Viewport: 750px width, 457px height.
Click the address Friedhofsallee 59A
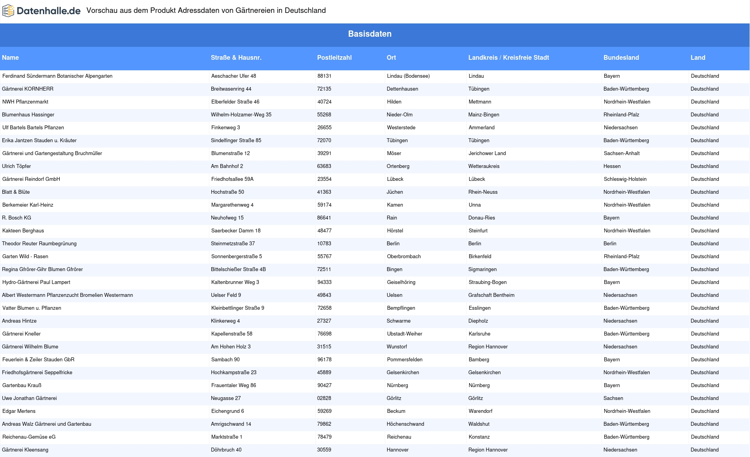click(x=232, y=179)
